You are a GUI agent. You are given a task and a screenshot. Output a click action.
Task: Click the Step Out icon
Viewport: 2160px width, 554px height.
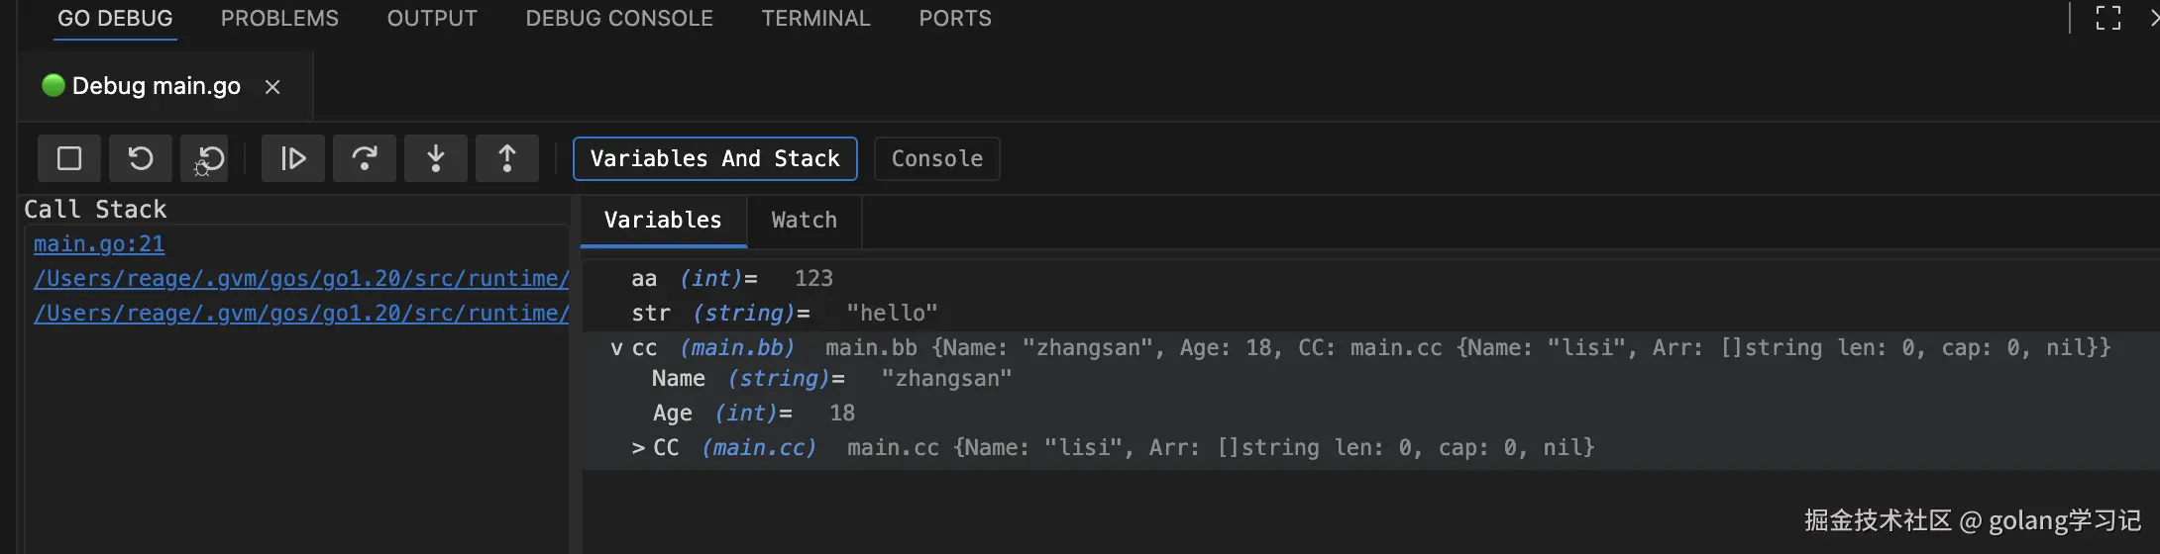[507, 158]
